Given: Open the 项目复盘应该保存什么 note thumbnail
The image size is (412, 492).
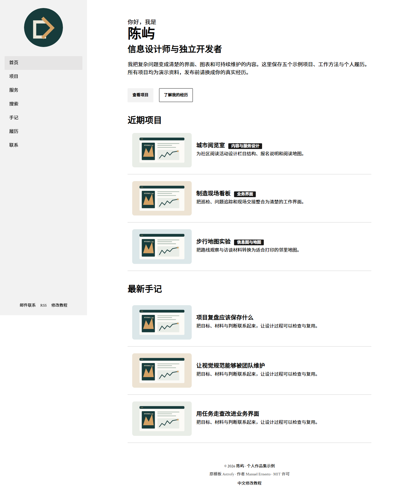Looking at the screenshot, I should [x=162, y=322].
